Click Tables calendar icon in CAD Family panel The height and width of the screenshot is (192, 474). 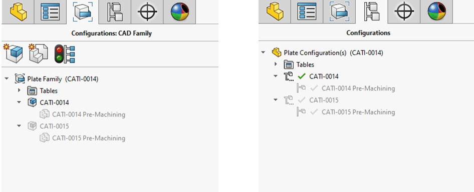pos(32,90)
